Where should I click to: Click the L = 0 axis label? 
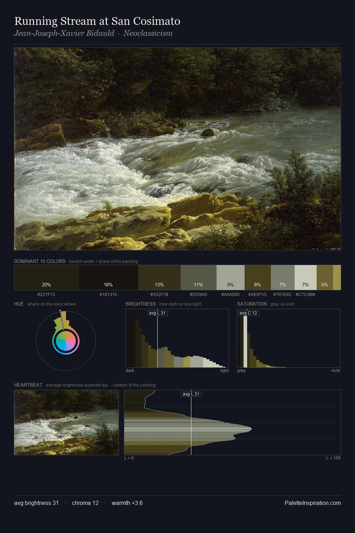click(129, 458)
